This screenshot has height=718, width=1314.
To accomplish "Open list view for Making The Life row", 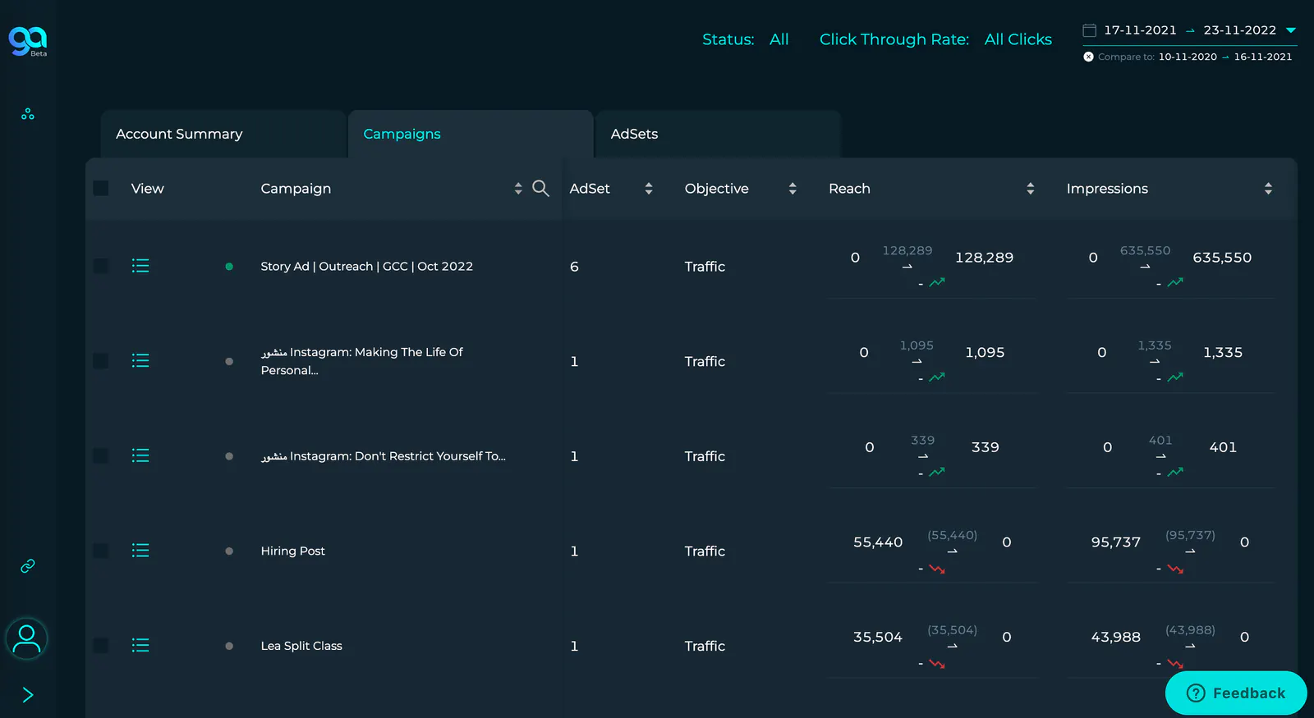I will [x=140, y=361].
